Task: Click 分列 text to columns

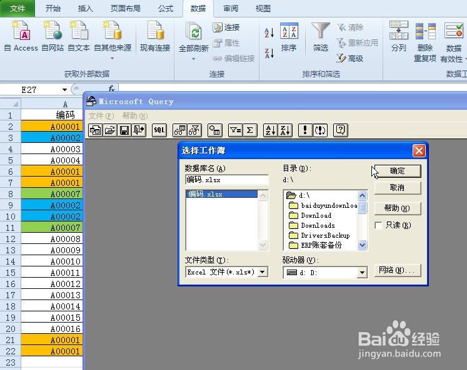Action: coord(398,36)
